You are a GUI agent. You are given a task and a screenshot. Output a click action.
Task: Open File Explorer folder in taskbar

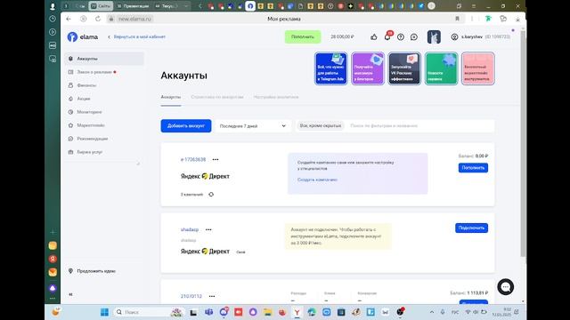(268, 312)
